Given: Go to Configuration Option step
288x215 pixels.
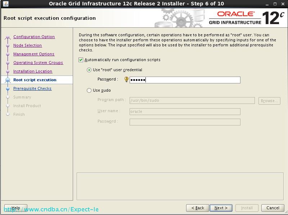Looking at the screenshot, I should click(x=34, y=37).
